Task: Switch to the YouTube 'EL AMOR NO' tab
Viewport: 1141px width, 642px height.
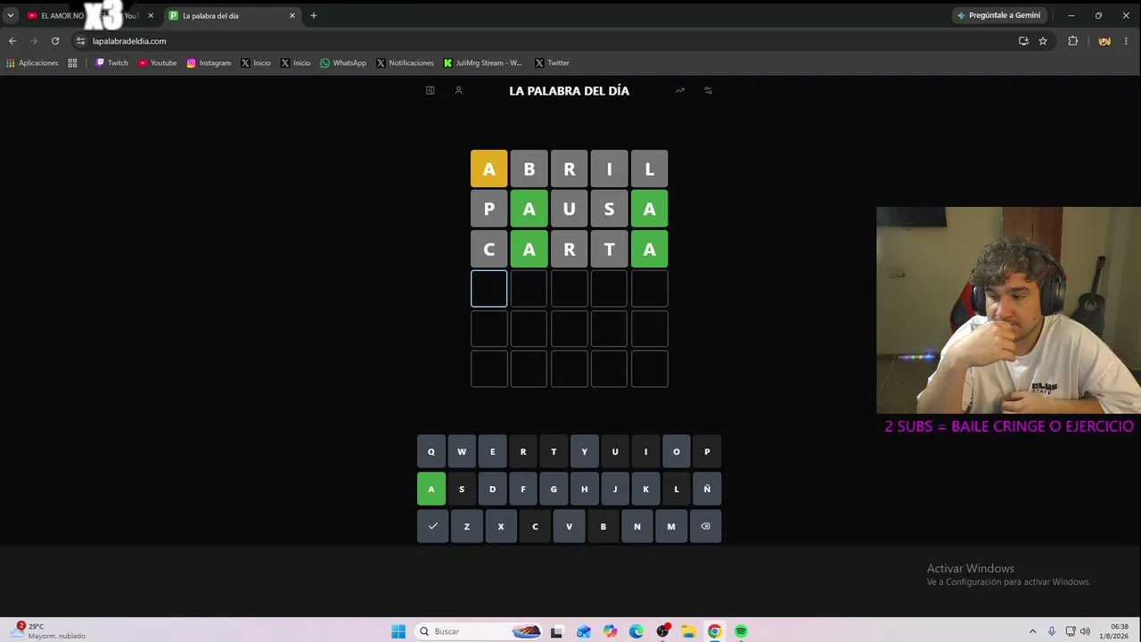Action: (89, 15)
